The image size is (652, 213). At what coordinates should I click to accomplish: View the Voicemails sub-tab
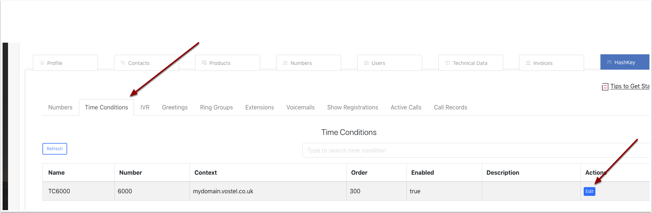[x=300, y=107]
